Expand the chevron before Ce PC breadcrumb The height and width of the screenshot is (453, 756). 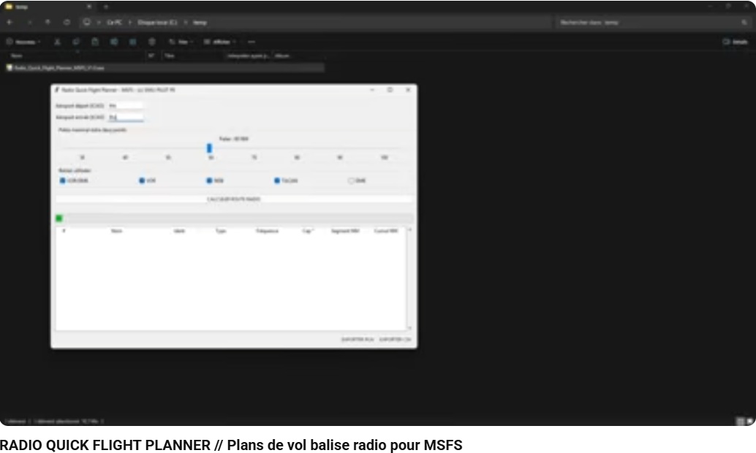point(99,22)
